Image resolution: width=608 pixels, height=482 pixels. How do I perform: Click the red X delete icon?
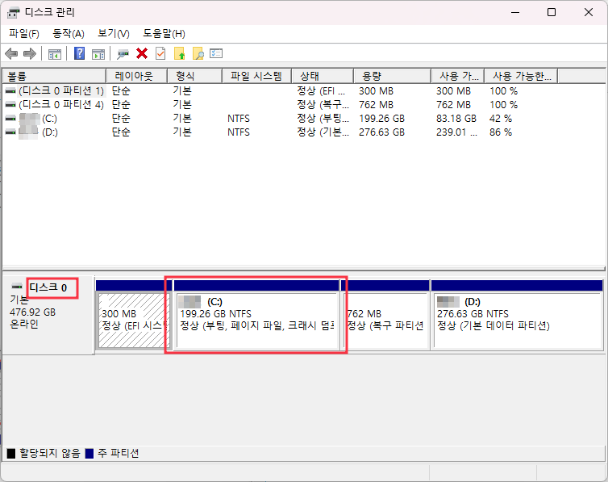(142, 53)
